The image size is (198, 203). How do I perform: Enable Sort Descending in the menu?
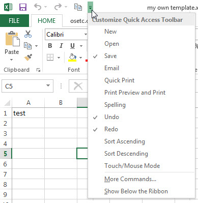point(142,154)
